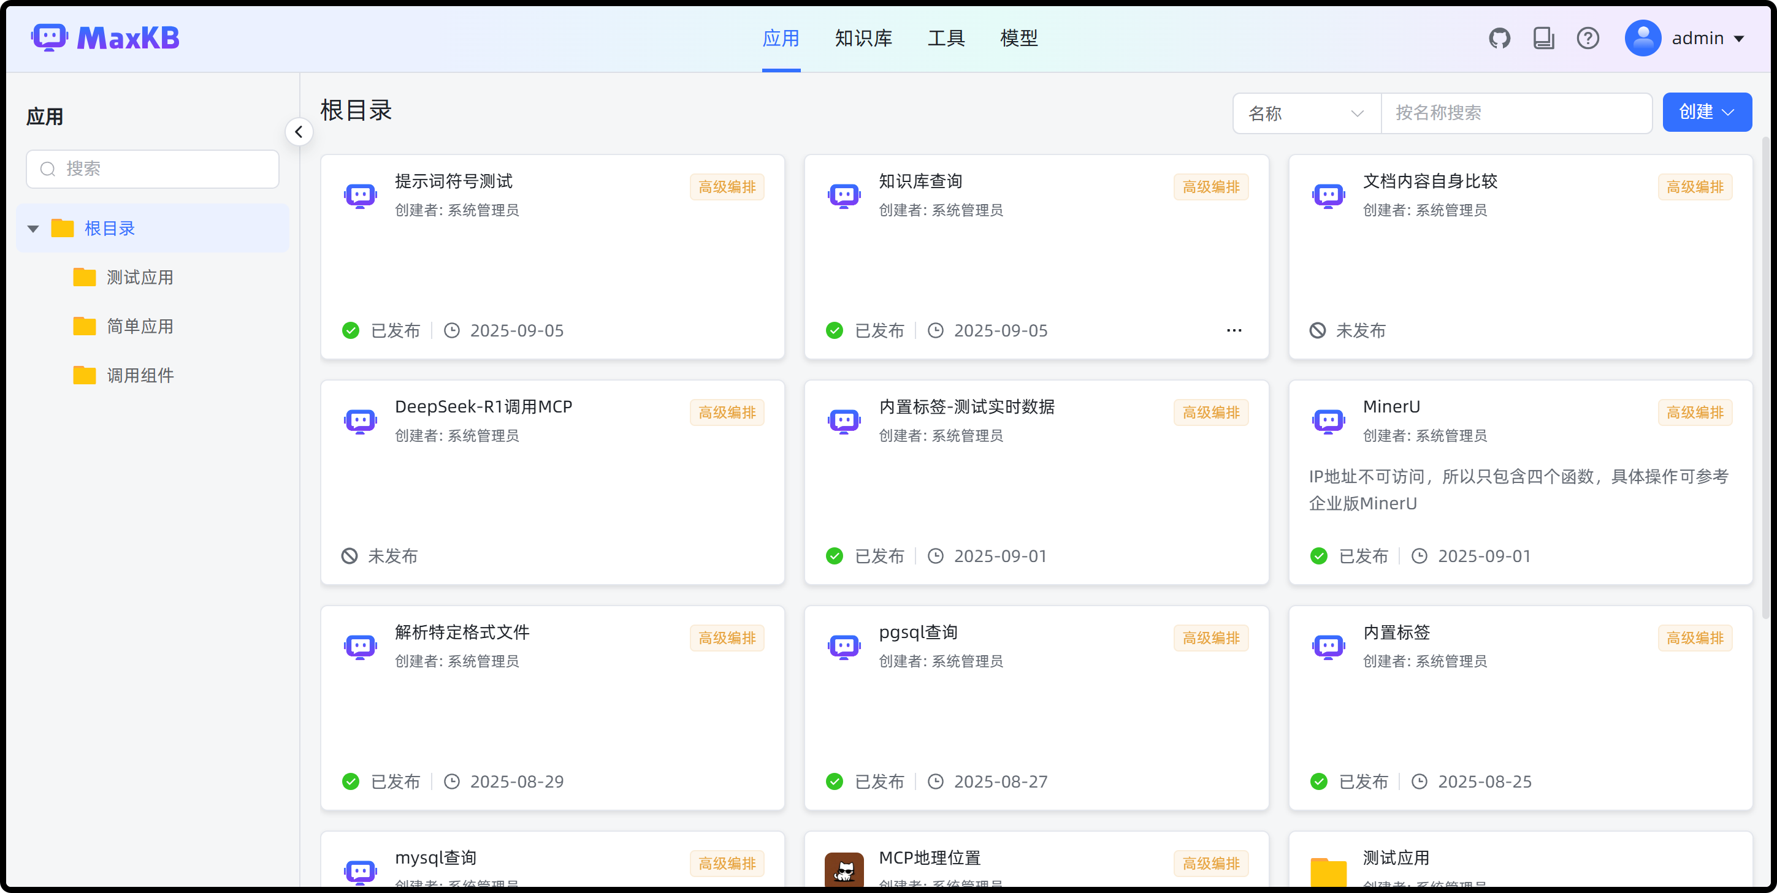This screenshot has height=893, width=1777.
Task: Click the MinerU card description text
Action: click(x=1519, y=490)
